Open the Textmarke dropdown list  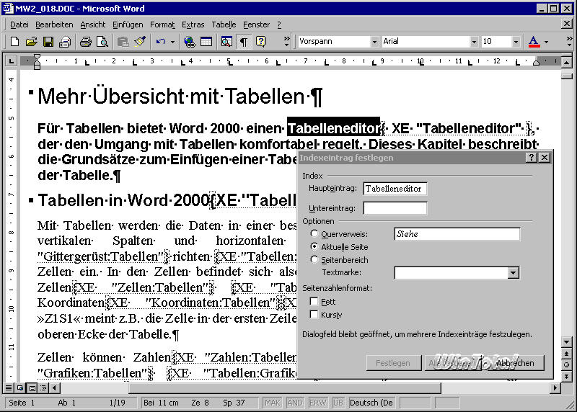point(514,273)
